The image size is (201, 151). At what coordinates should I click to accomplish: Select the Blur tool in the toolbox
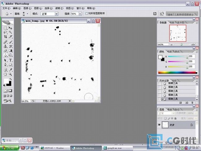[x=5, y=55]
